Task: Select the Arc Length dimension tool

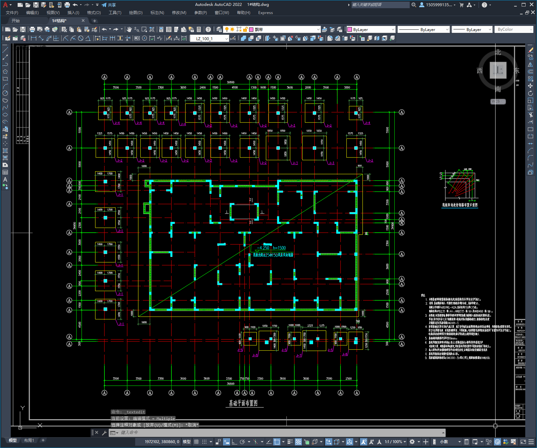Action: click(49, 38)
